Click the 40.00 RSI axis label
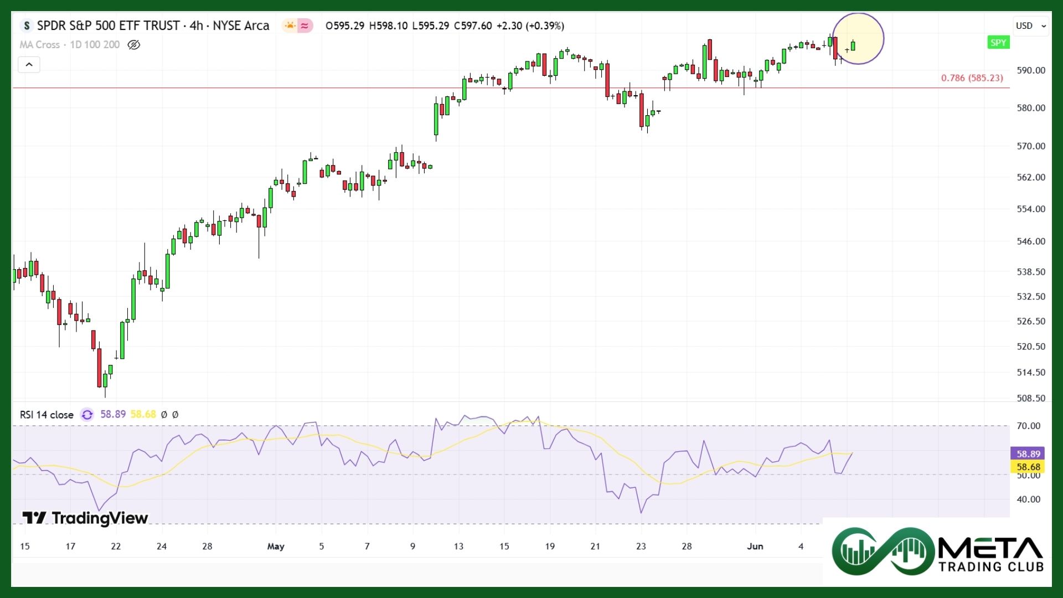This screenshot has width=1063, height=598. 1029,499
